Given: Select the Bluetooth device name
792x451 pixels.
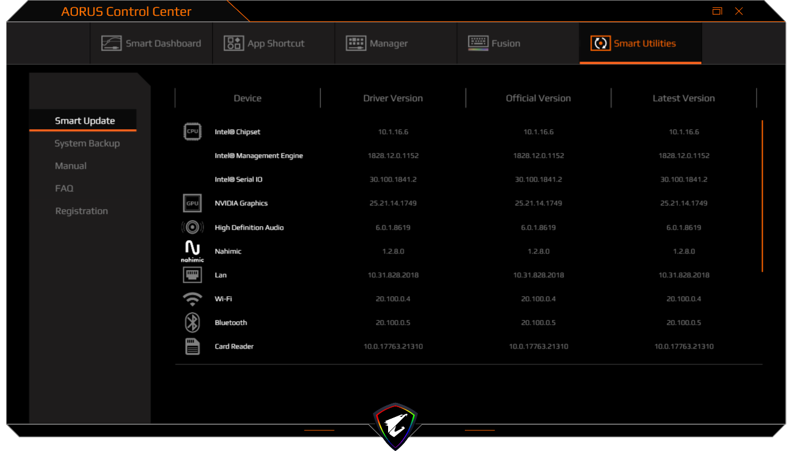Looking at the screenshot, I should 231,322.
